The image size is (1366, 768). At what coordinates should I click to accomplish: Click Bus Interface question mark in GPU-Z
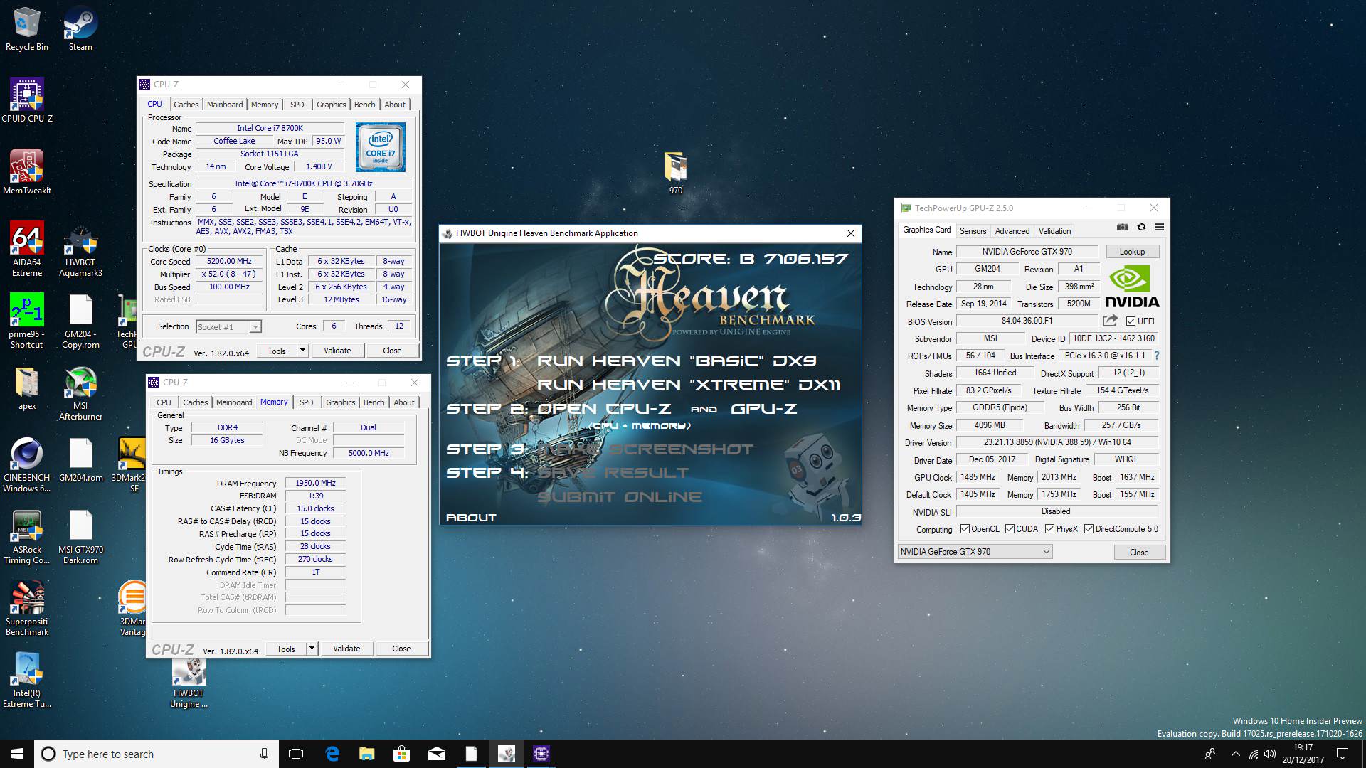(1156, 356)
